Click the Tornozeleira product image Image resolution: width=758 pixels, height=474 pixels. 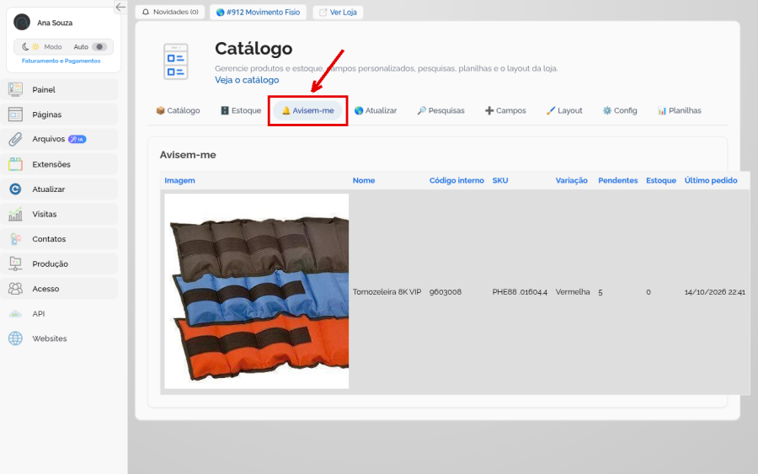pyautogui.click(x=256, y=291)
